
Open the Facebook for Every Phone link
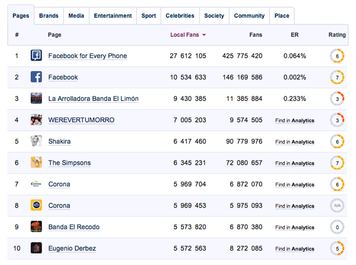tap(87, 56)
